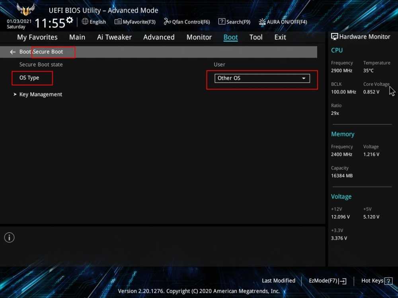Image resolution: width=398 pixels, height=298 pixels.
Task: Open the Tool tab
Action: (x=256, y=37)
